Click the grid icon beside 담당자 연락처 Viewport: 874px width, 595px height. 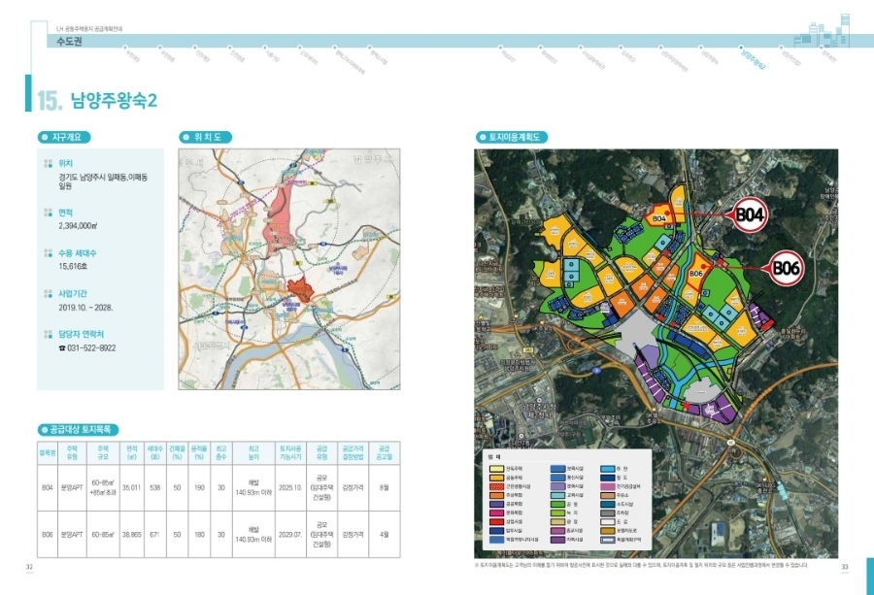pyautogui.click(x=49, y=334)
